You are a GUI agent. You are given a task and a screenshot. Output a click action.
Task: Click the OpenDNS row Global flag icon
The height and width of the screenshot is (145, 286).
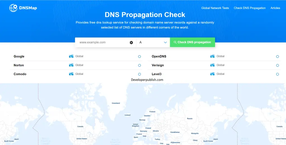point(213,56)
